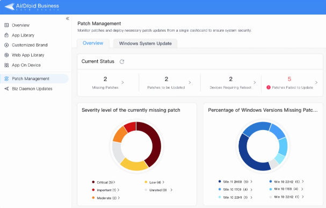Click the orange Moderate donut segment
The height and width of the screenshot is (208, 326).
tap(120, 135)
